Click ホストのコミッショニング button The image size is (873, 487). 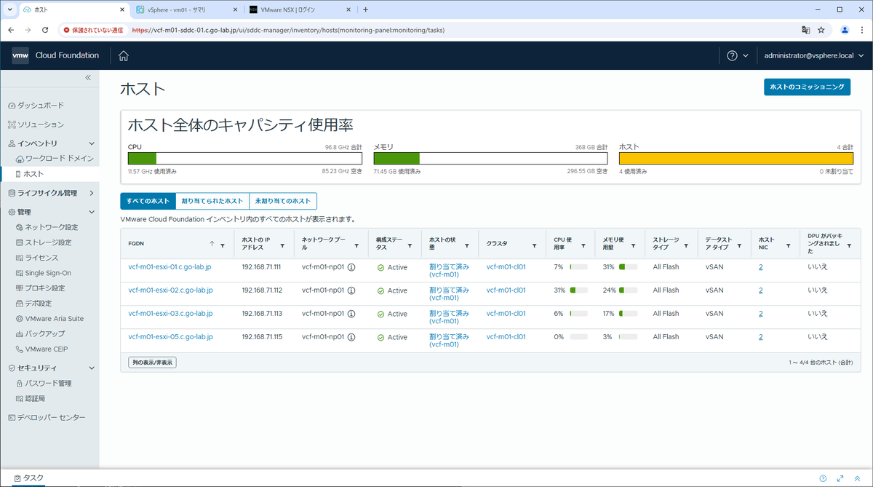point(807,87)
